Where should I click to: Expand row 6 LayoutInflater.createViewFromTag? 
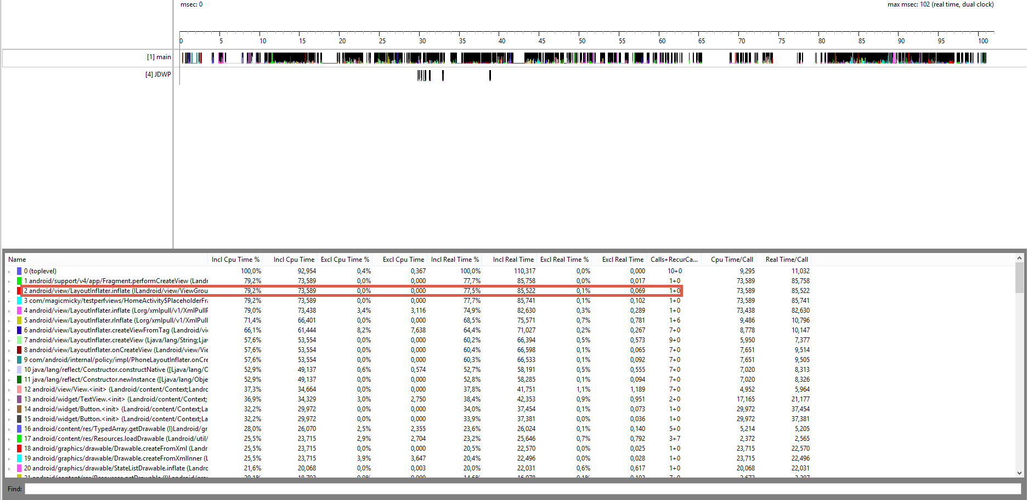[x=9, y=331]
